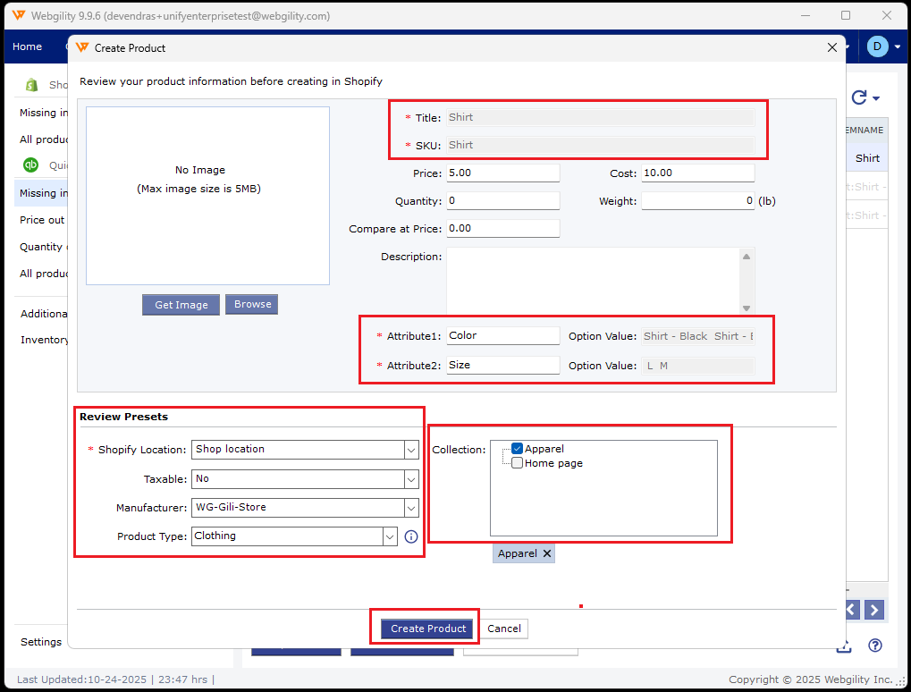Open the Product Type dropdown
Screen dimensions: 911x692
point(390,536)
